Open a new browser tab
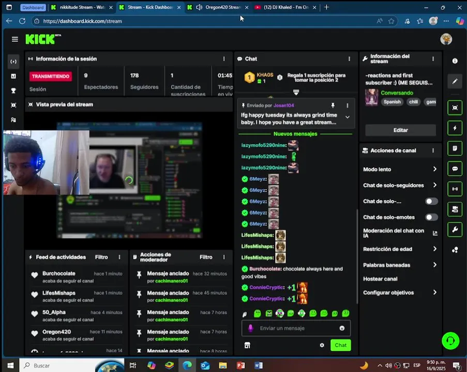 pyautogui.click(x=326, y=7)
